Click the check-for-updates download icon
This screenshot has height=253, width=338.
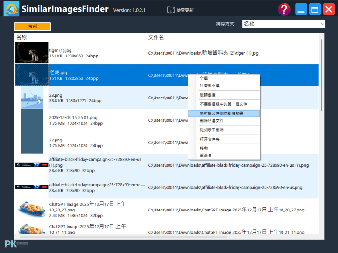coord(171,10)
